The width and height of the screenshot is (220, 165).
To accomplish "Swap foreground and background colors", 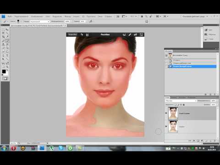I will 7,70.
